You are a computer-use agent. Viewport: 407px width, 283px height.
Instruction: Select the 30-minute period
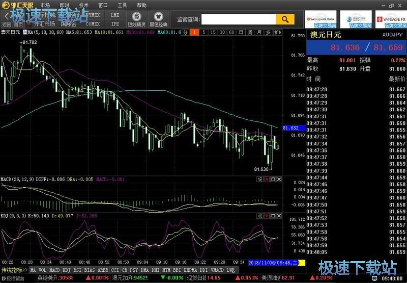[x=222, y=32]
